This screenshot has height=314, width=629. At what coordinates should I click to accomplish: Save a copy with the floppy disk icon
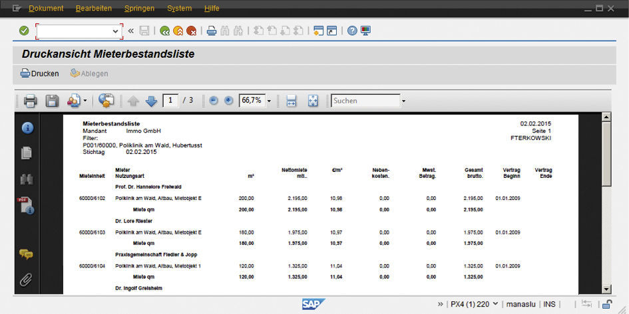(52, 101)
